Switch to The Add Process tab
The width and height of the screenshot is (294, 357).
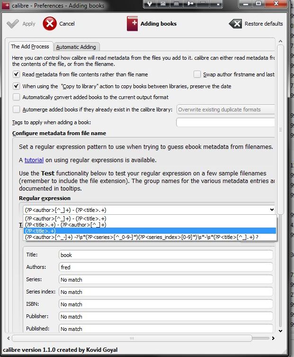click(x=30, y=46)
